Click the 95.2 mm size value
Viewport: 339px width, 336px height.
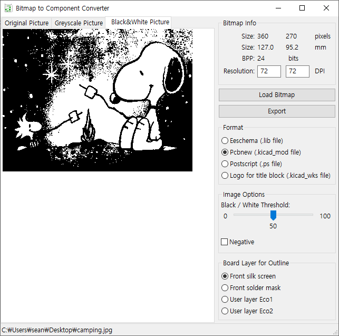(292, 47)
